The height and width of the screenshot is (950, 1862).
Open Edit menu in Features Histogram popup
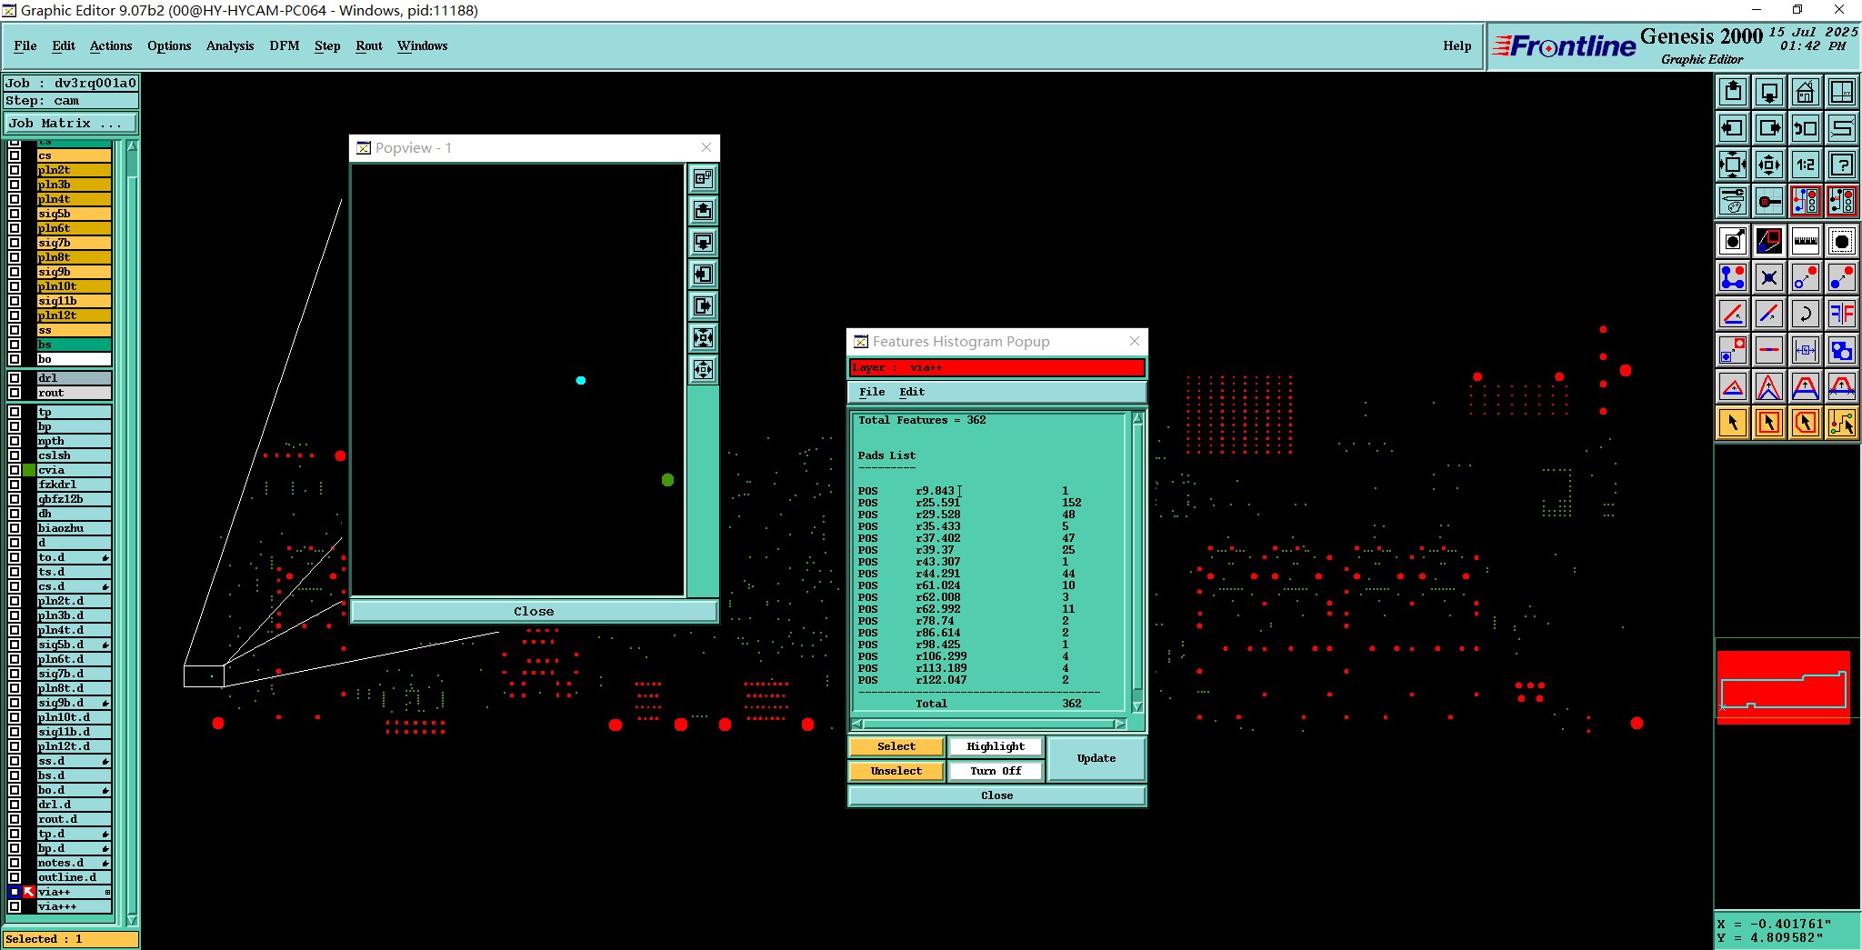tap(912, 392)
